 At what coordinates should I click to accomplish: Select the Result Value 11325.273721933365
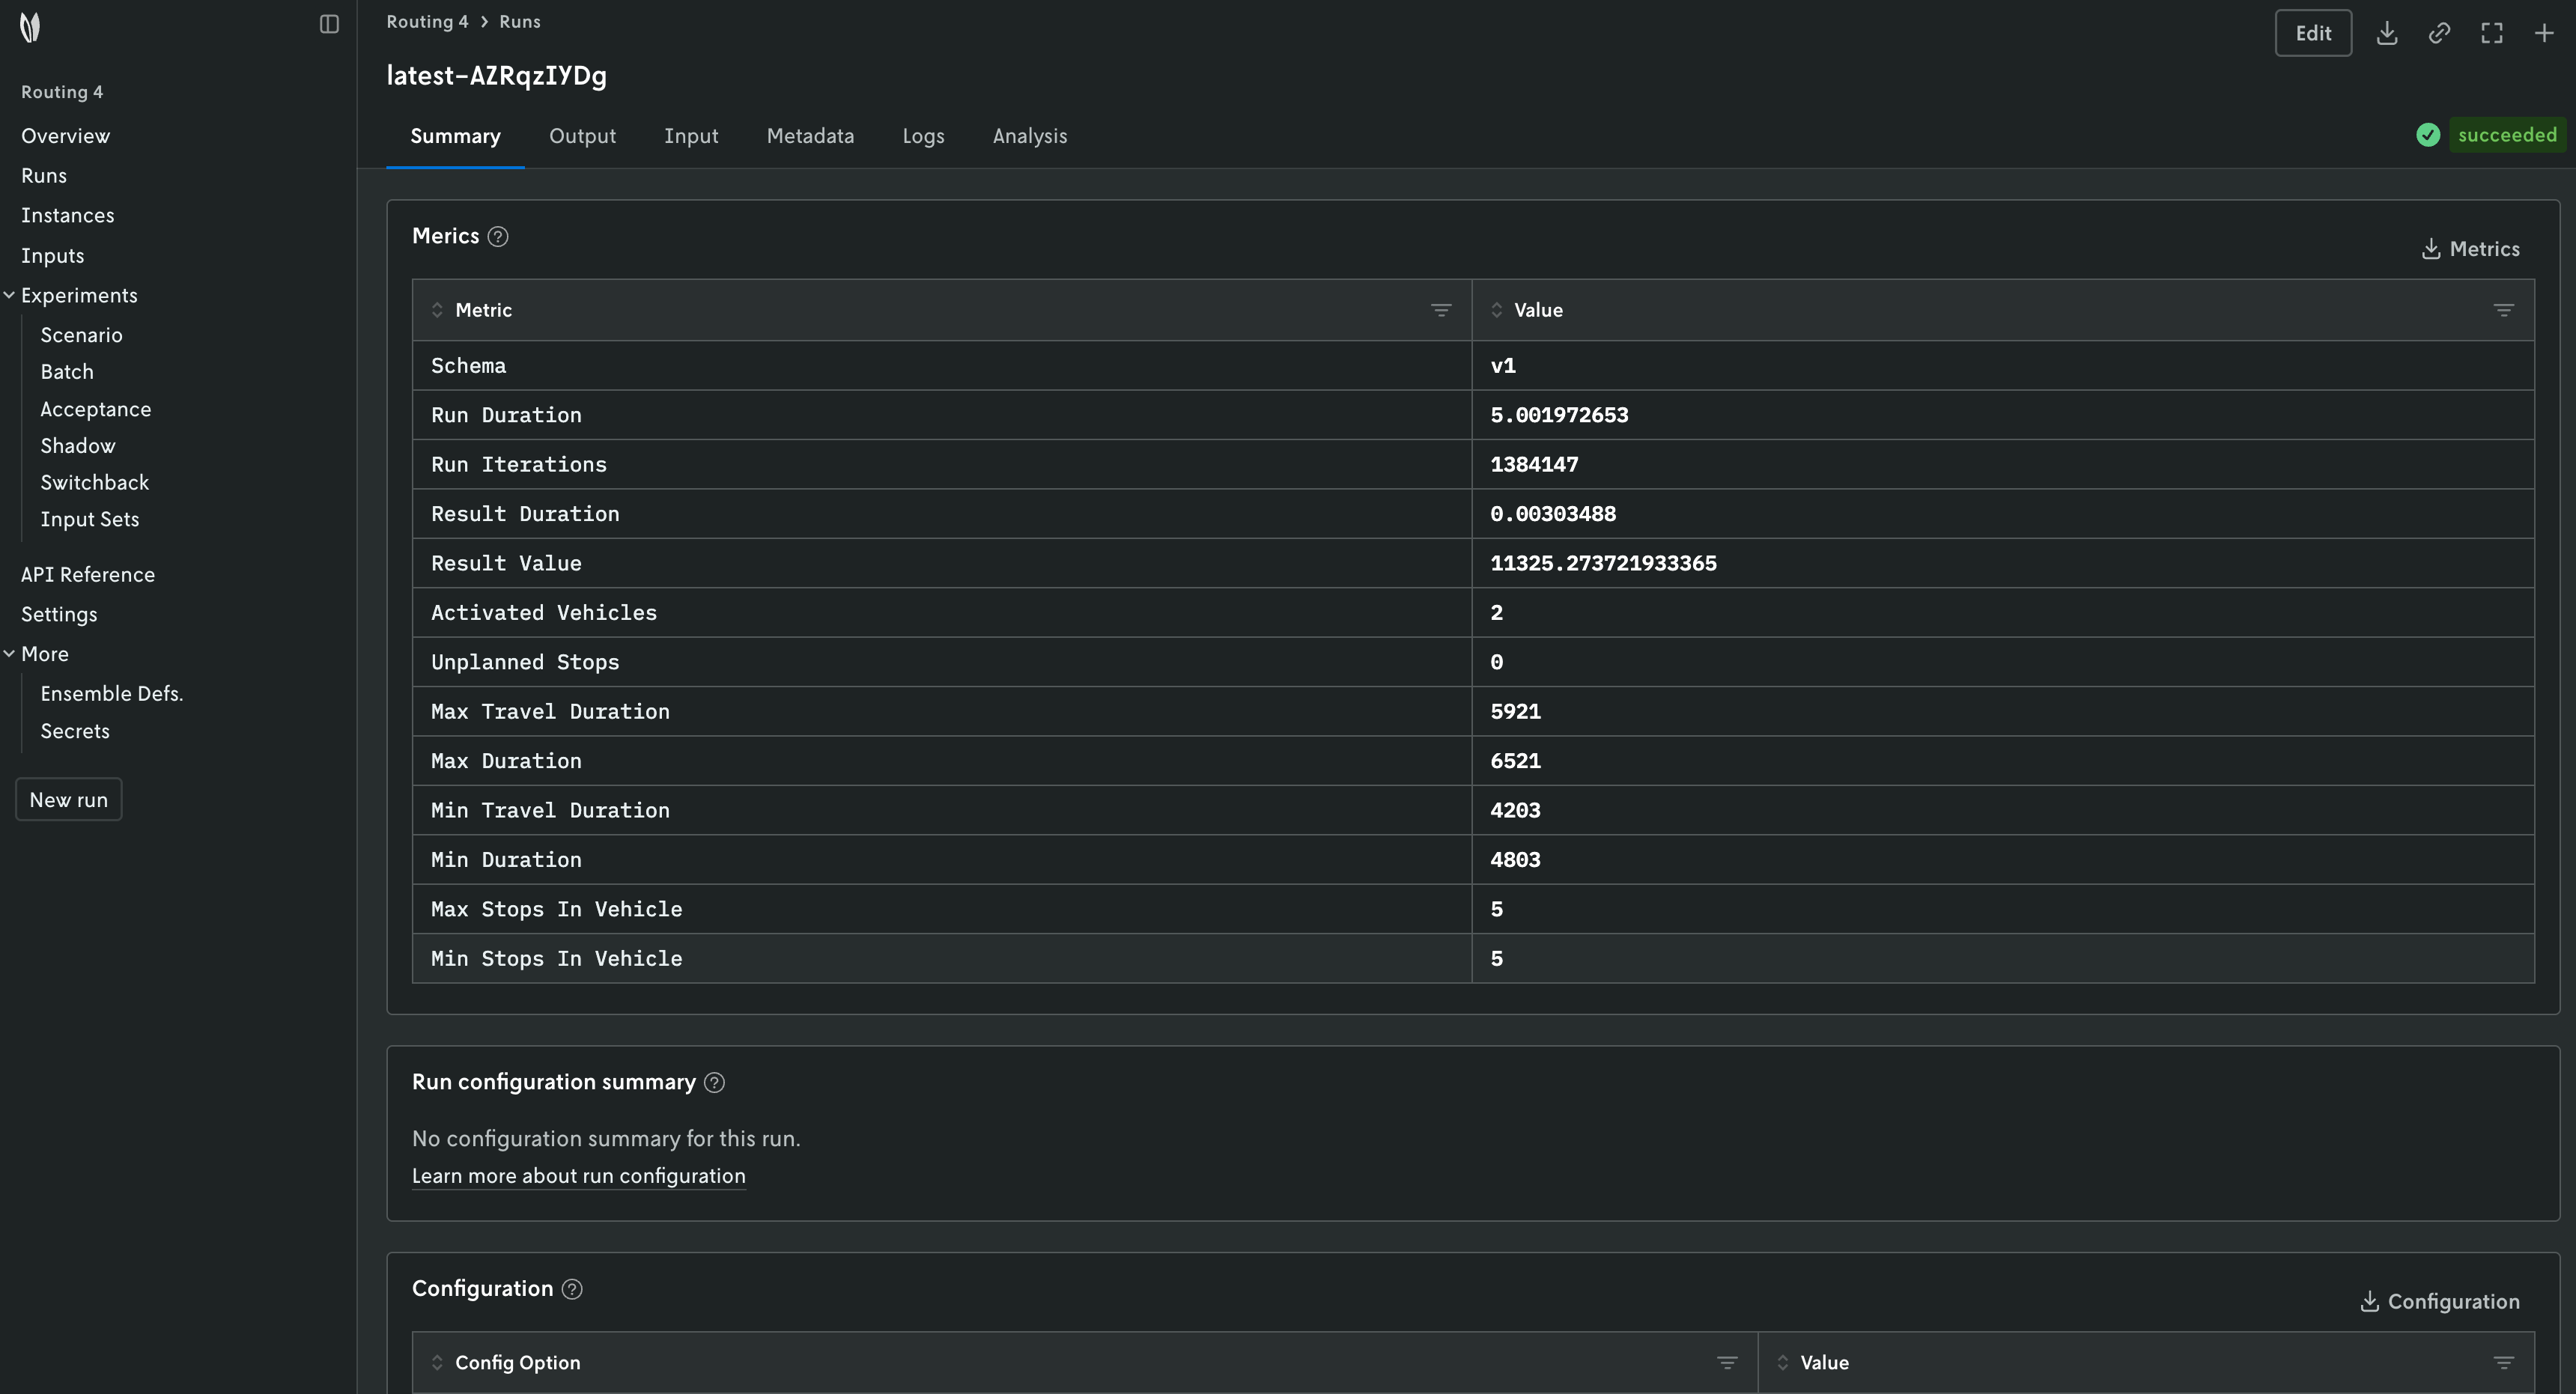pyautogui.click(x=1603, y=563)
